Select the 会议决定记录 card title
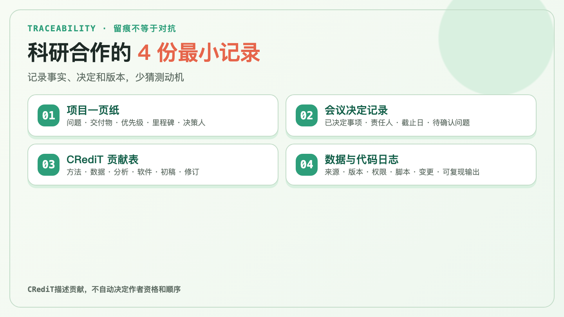Viewport: 564px width, 317px height. coord(356,110)
